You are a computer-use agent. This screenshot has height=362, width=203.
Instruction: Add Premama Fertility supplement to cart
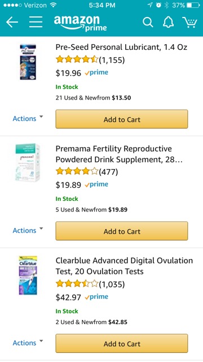(x=122, y=231)
